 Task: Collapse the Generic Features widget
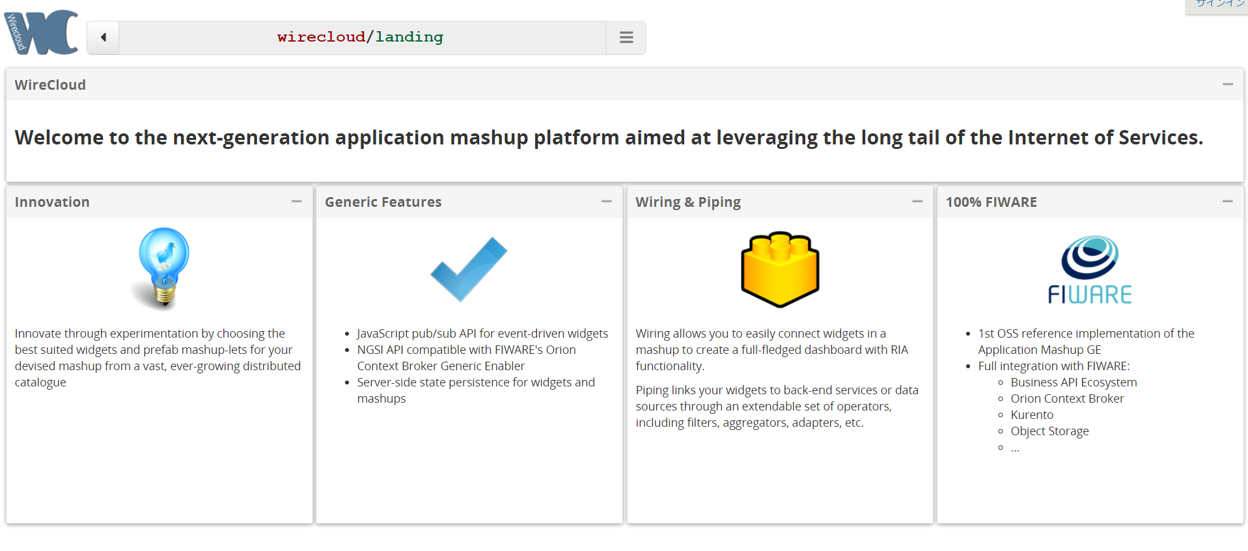606,202
